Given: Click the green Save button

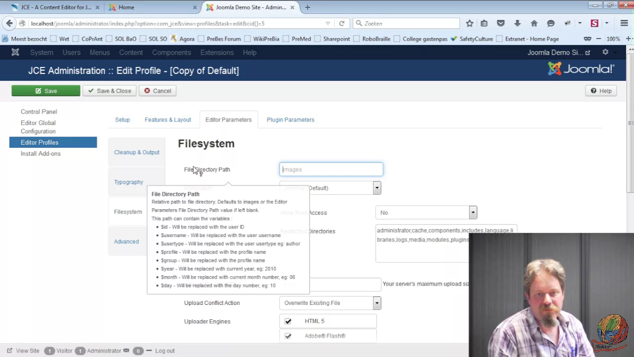Looking at the screenshot, I should pyautogui.click(x=46, y=91).
